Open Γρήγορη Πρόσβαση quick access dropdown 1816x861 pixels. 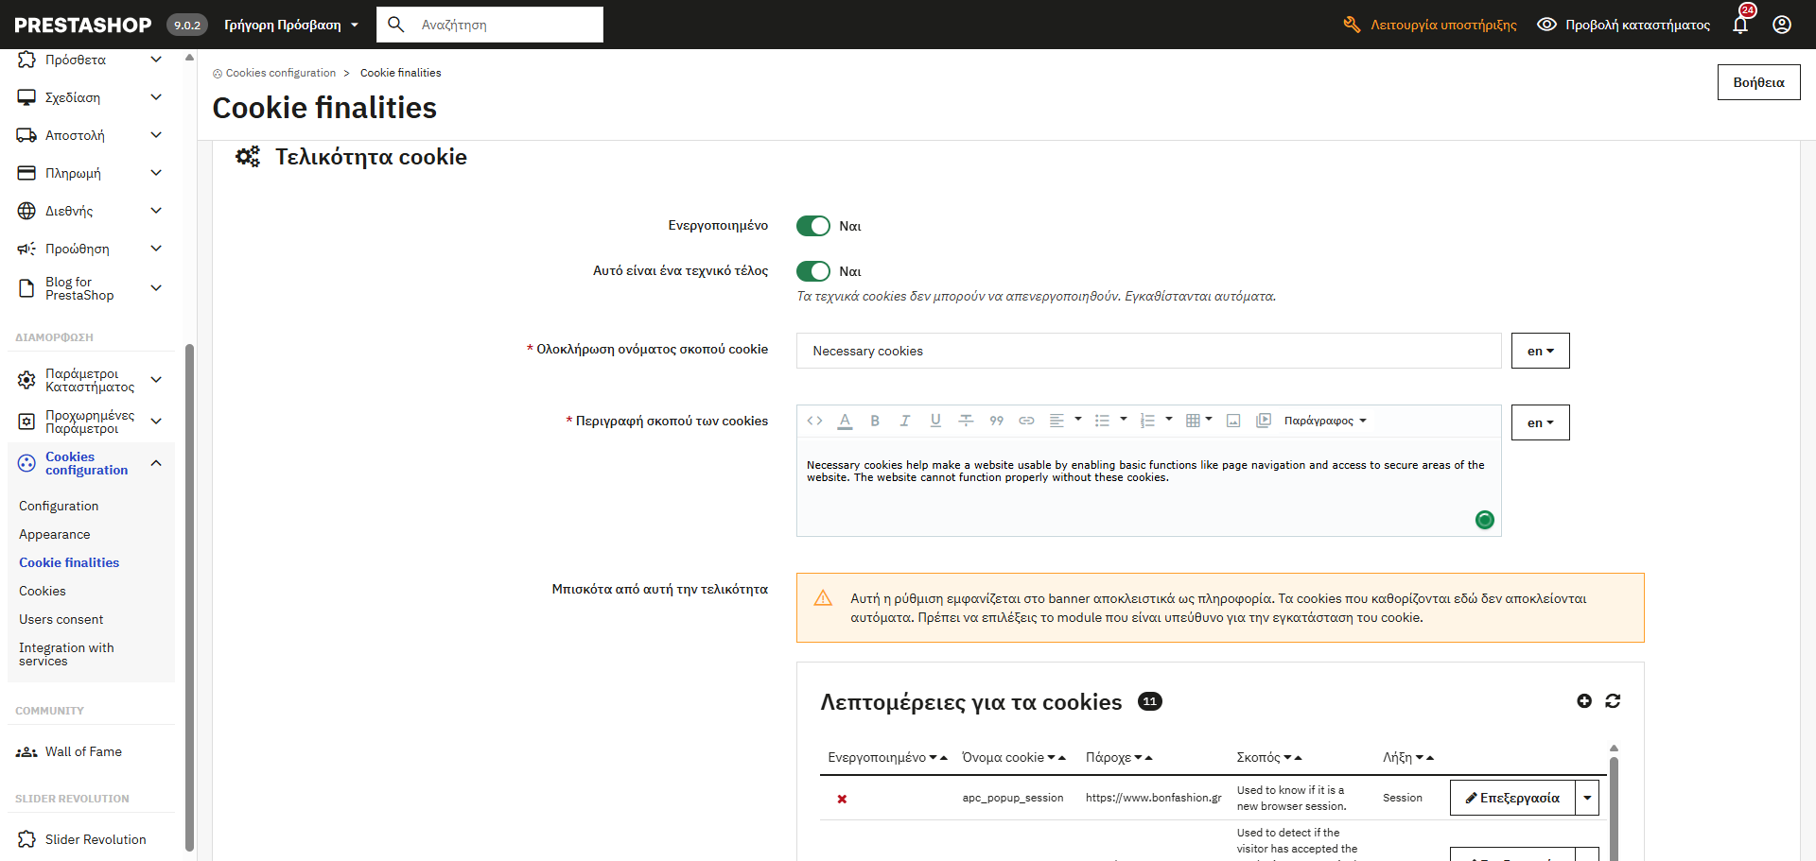291,25
